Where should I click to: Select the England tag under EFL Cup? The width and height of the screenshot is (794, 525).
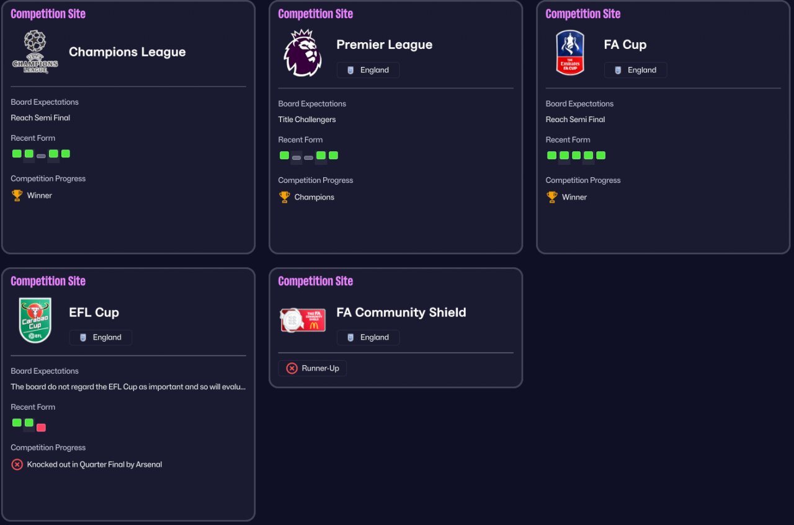click(100, 338)
